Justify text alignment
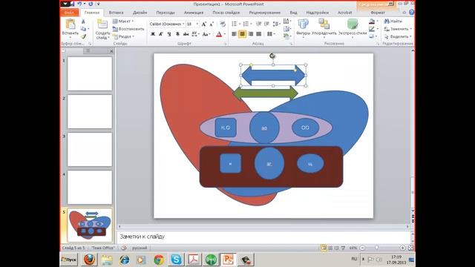This screenshot has height=267, width=475. [x=259, y=34]
